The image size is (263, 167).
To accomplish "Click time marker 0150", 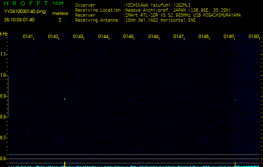I will point(254,36).
